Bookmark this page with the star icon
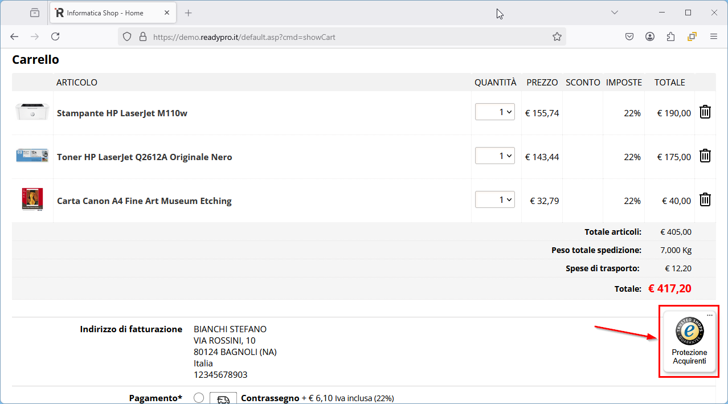Image resolution: width=728 pixels, height=404 pixels. coord(557,36)
